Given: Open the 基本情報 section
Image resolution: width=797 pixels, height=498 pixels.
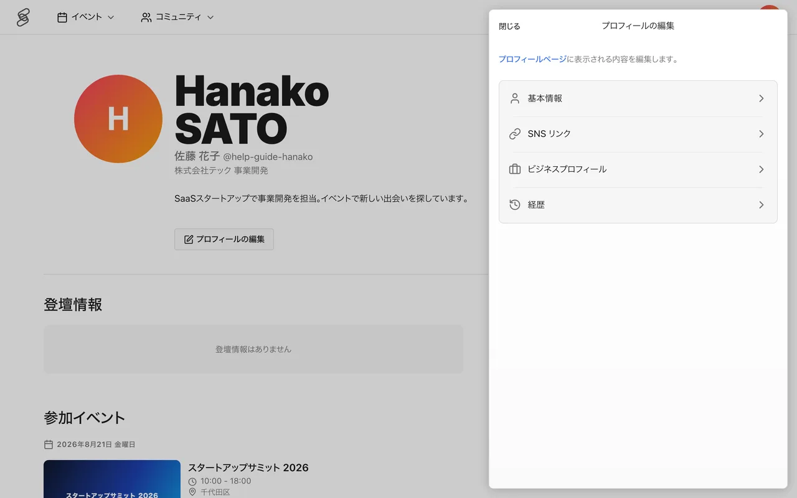Looking at the screenshot, I should tap(638, 98).
